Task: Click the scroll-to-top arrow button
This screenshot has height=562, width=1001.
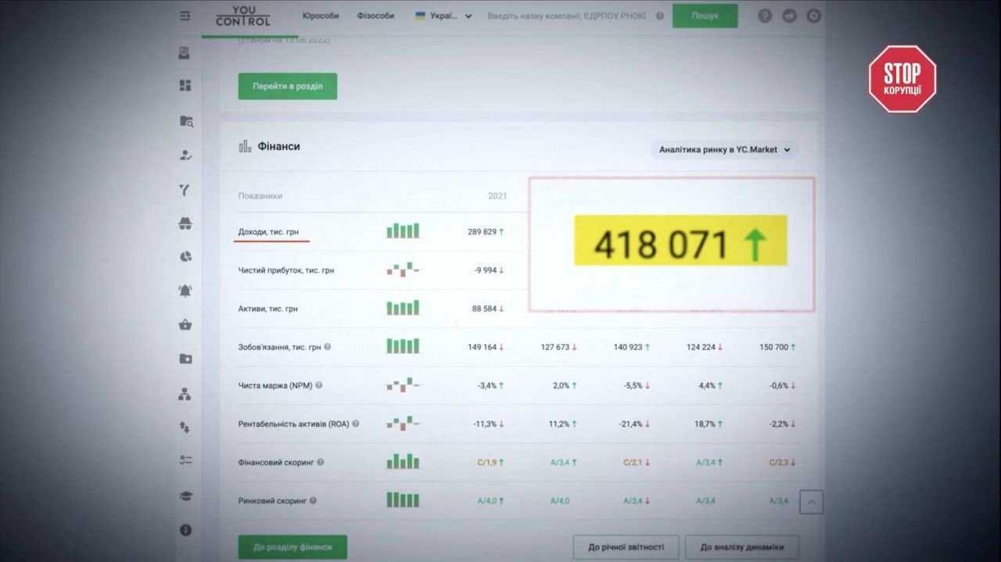Action: [x=811, y=503]
